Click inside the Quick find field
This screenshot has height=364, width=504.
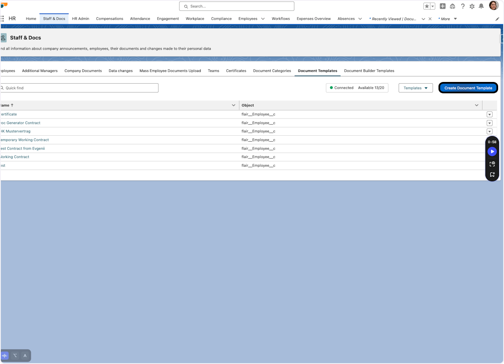click(x=76, y=87)
